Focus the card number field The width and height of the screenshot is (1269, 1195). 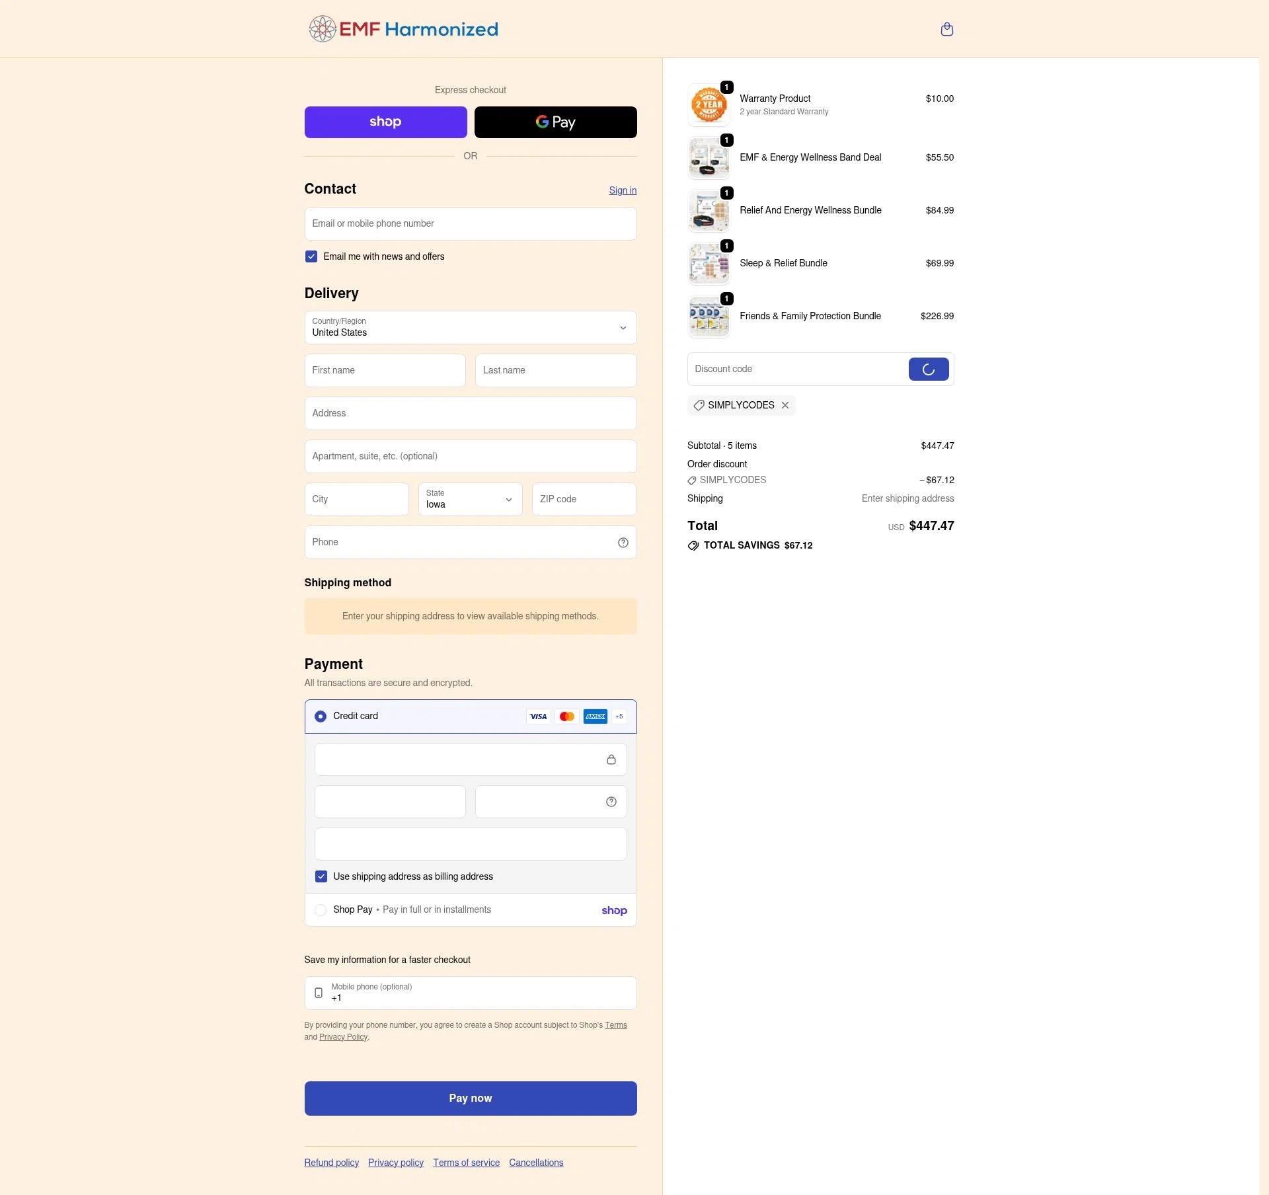pyautogui.click(x=471, y=759)
